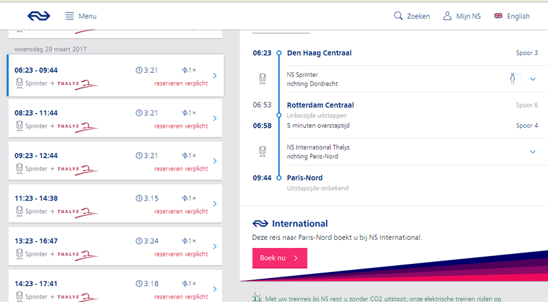
Task: Select the 06:23 - 09:44 journey
Action: [115, 76]
